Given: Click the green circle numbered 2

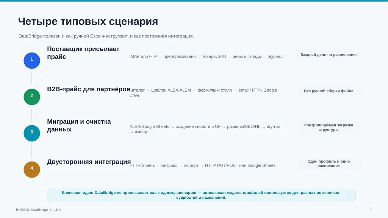Looking at the screenshot, I should coord(32,97).
